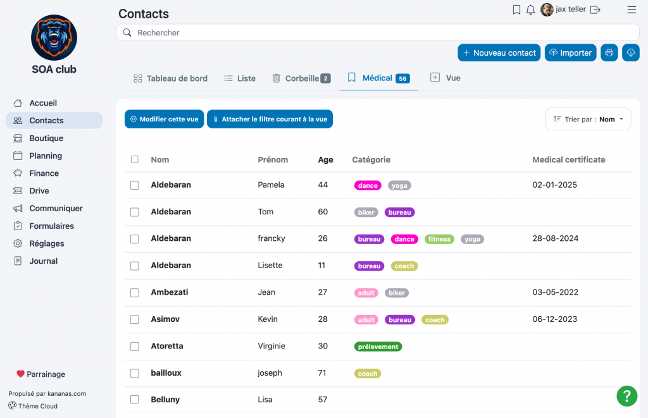Open Contacts in the sidebar
The image size is (648, 418).
pyautogui.click(x=54, y=121)
